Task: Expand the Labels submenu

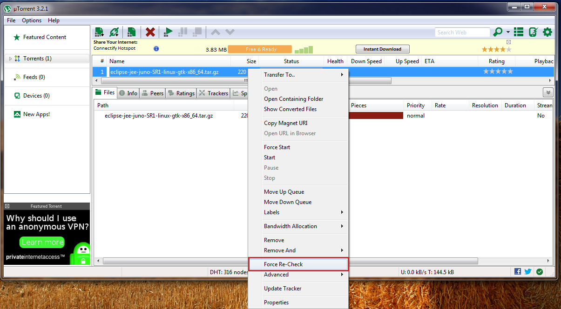Action: click(298, 212)
